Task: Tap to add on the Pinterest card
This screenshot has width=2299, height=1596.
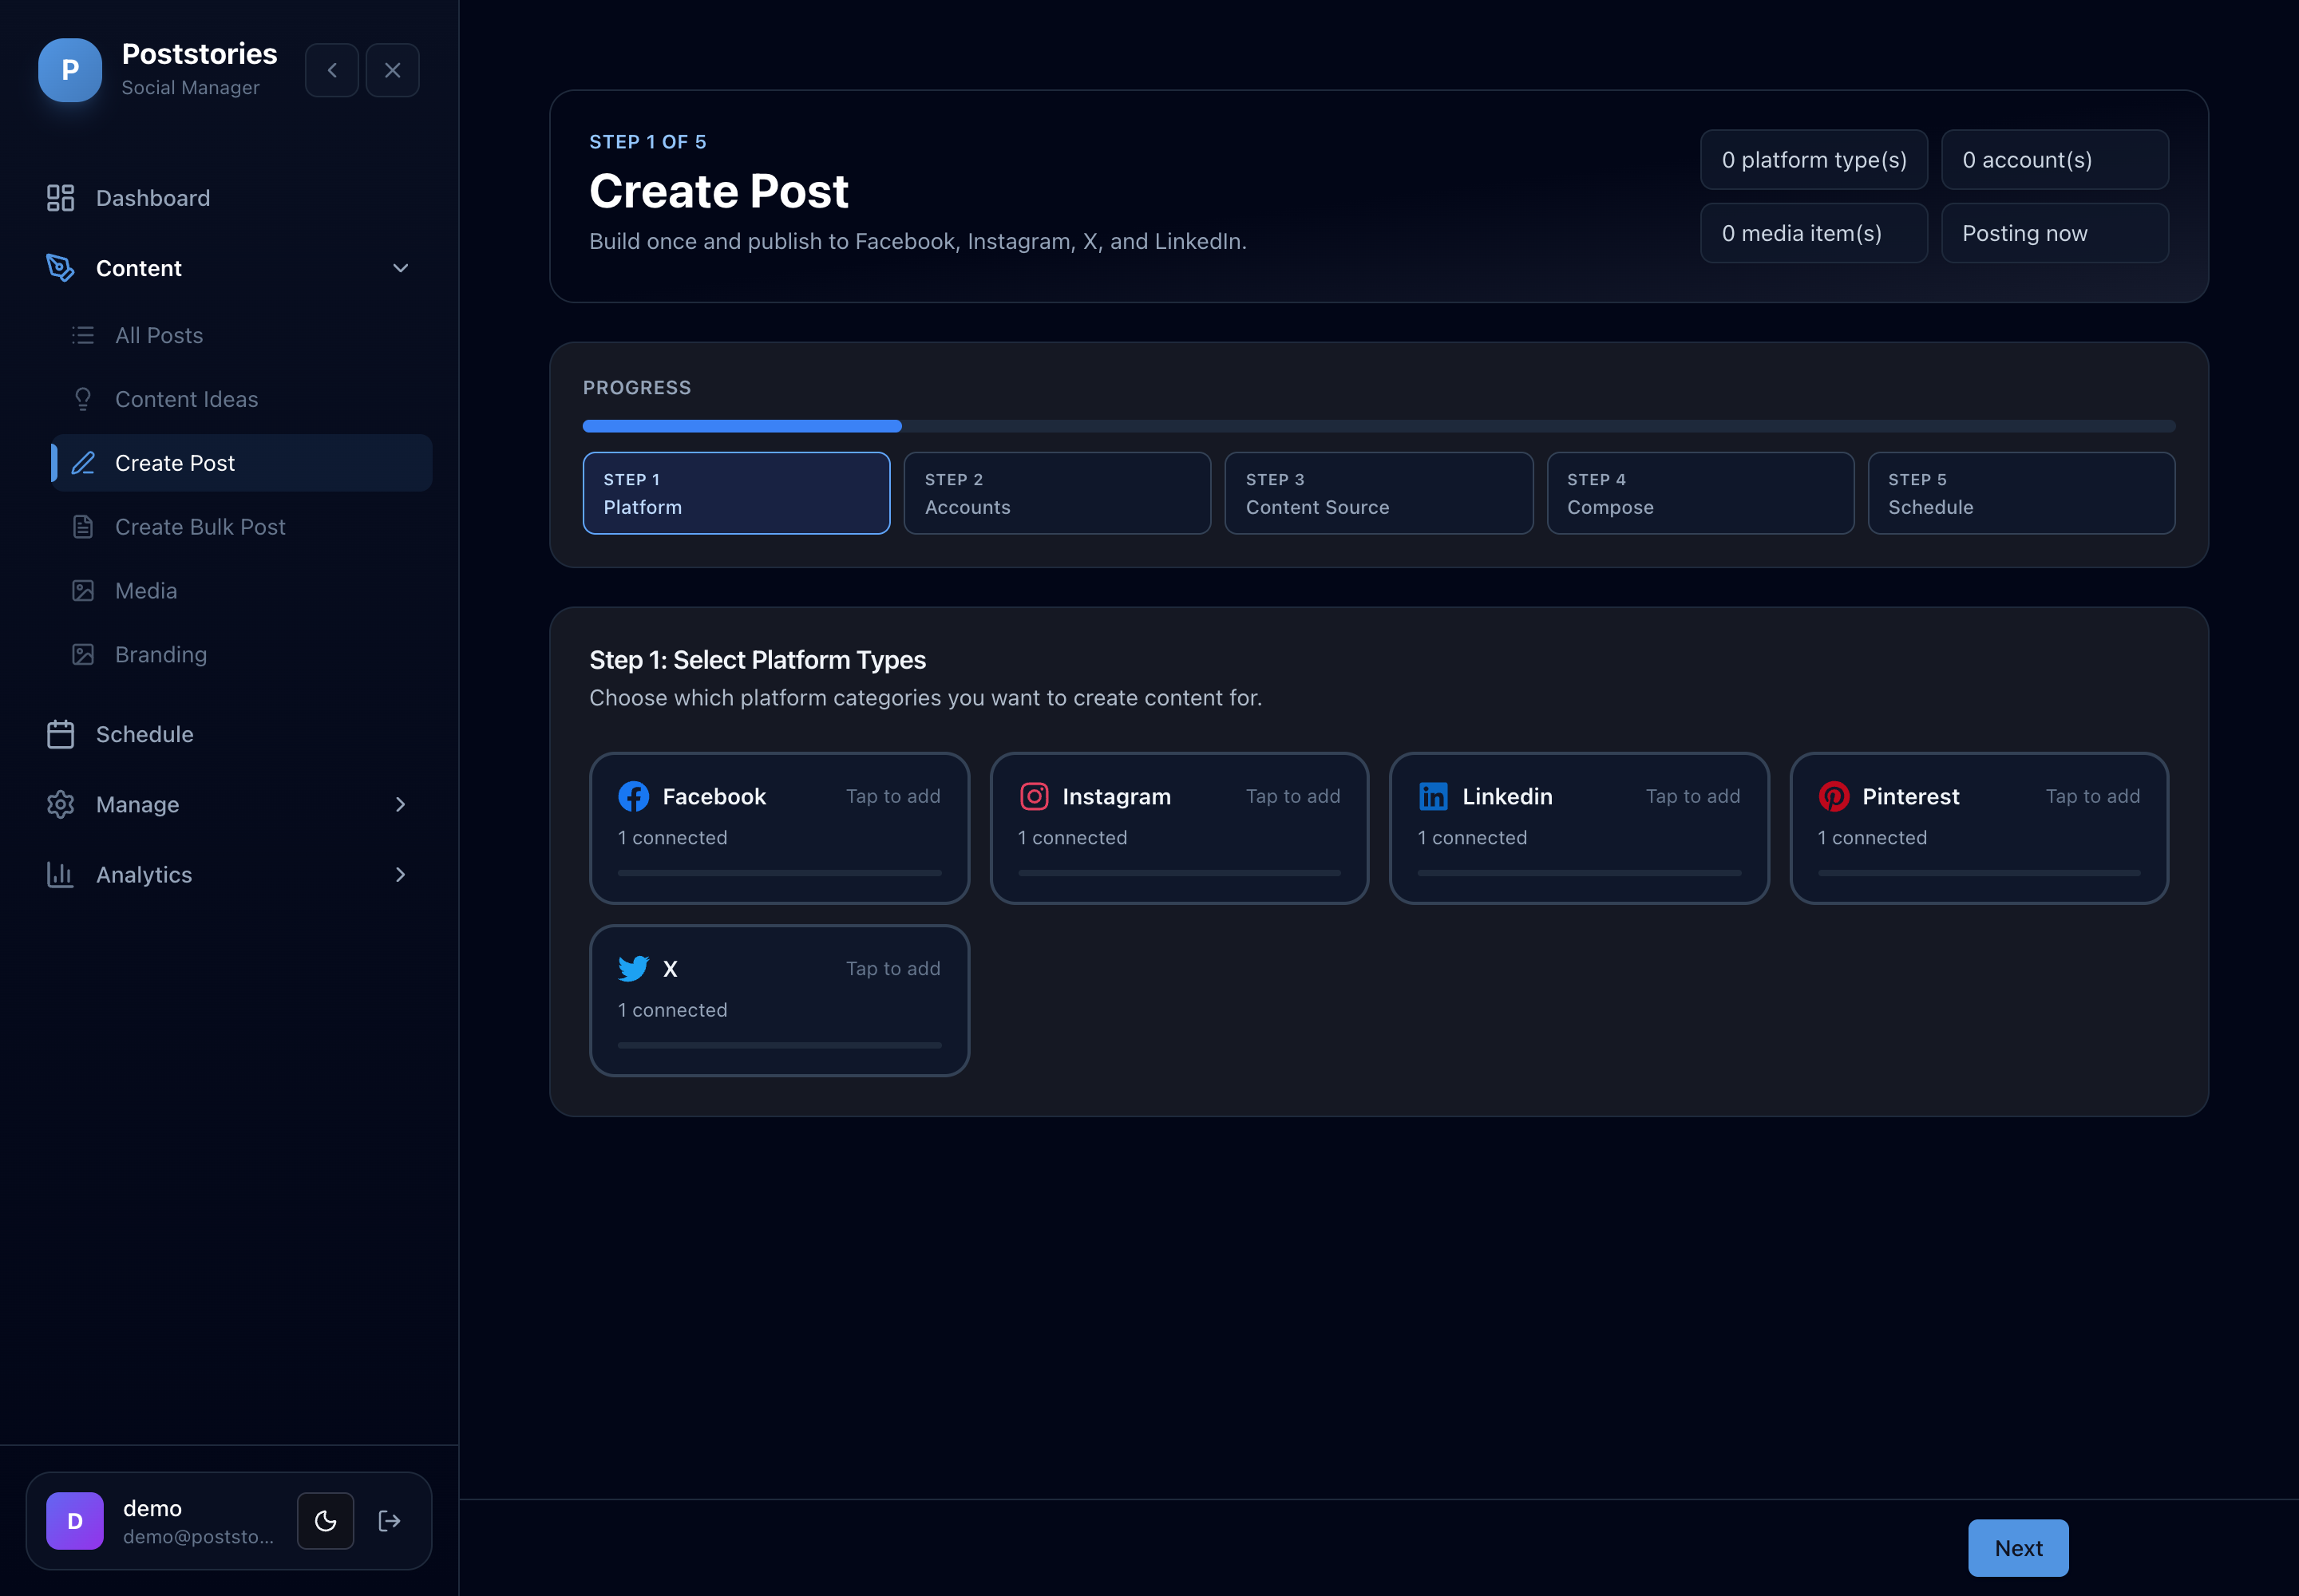Action: click(2093, 796)
